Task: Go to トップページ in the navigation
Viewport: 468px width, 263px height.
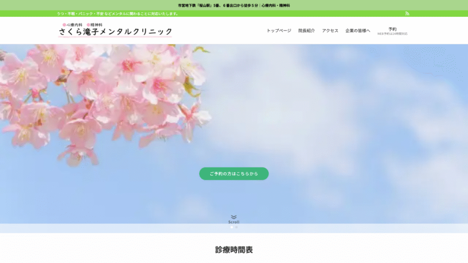Action: click(279, 31)
